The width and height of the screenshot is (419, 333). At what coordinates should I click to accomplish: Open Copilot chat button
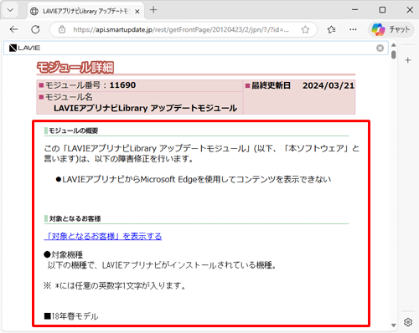391,29
